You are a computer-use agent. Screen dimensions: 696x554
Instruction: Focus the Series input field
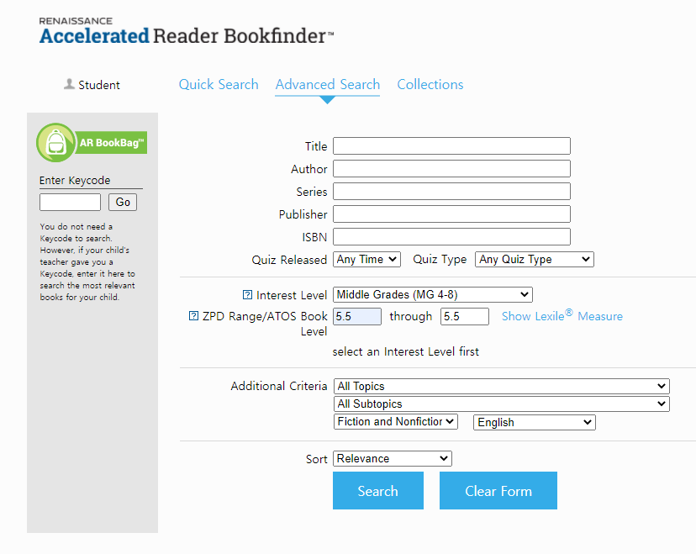pos(451,192)
